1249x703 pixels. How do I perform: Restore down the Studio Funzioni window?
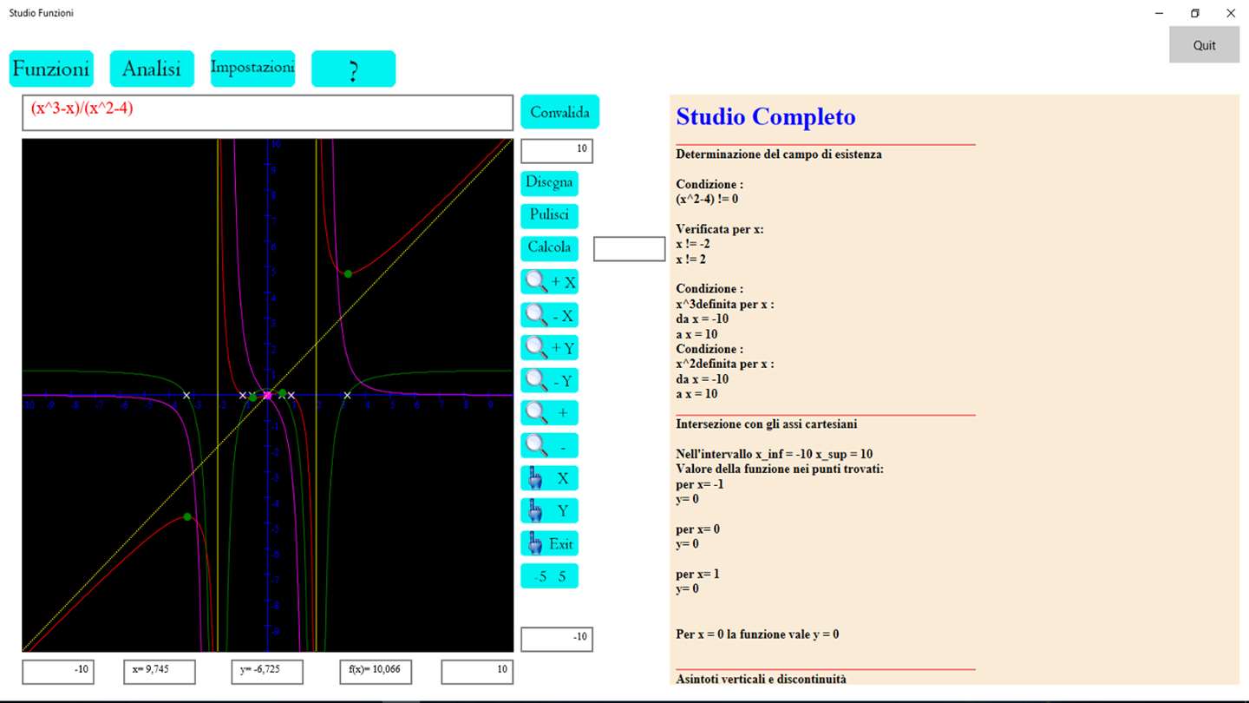[x=1195, y=13]
